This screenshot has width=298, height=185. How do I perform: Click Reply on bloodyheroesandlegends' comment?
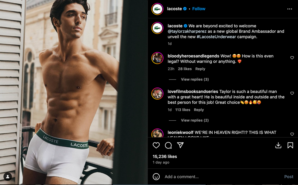[x=200, y=69]
